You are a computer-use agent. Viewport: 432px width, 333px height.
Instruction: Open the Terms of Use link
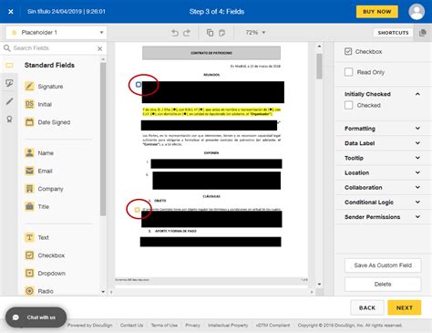[x=164, y=325]
